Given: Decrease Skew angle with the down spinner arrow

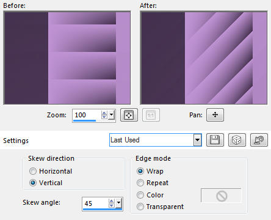Looking at the screenshot, I should click(112, 205).
